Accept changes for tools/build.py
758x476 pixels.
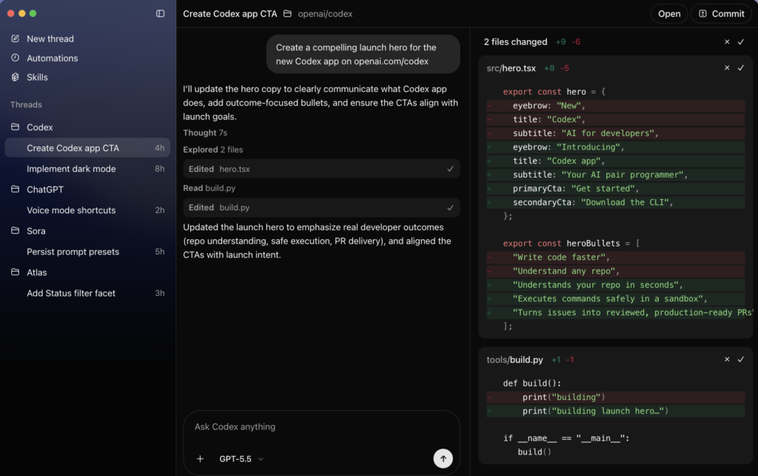(740, 360)
